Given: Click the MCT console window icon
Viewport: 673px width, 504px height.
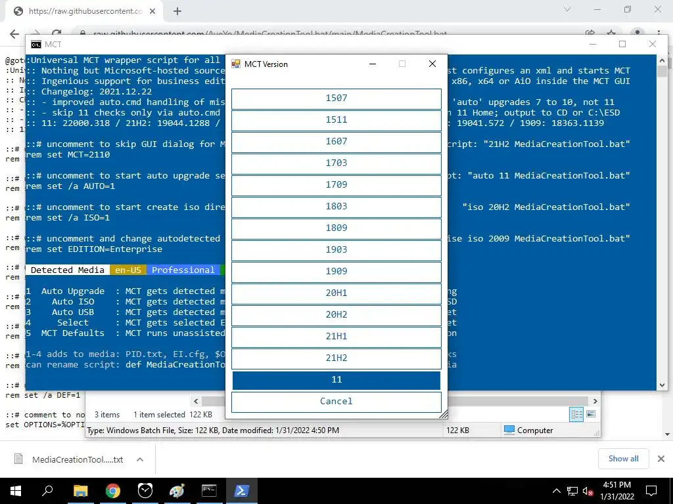Looking at the screenshot, I should coord(36,45).
